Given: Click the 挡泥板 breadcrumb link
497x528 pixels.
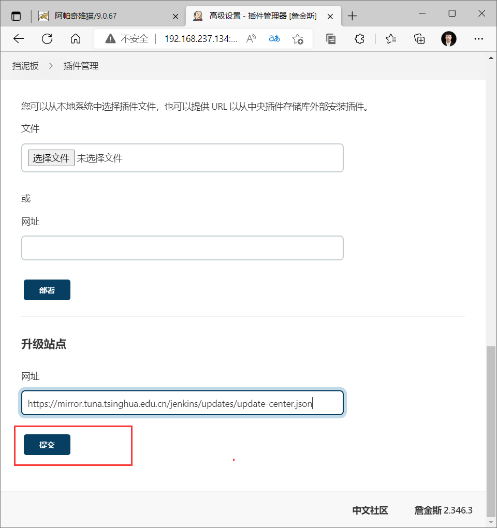Looking at the screenshot, I should pos(25,66).
